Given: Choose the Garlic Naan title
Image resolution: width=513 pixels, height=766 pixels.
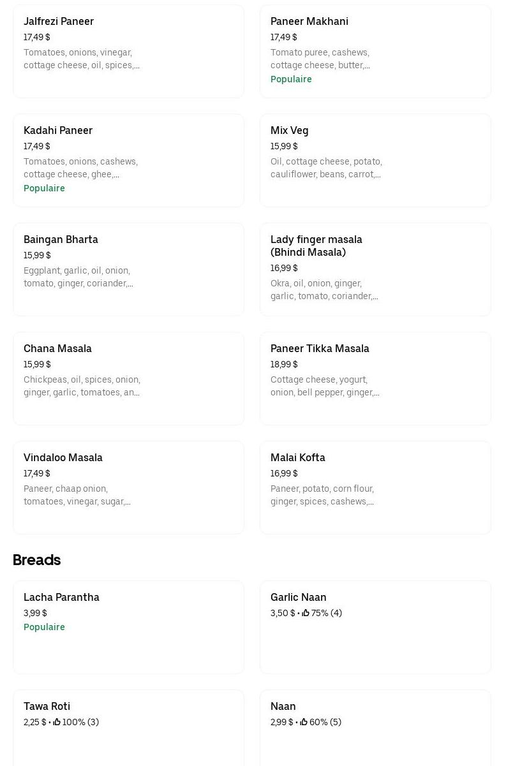Looking at the screenshot, I should pos(298,598).
